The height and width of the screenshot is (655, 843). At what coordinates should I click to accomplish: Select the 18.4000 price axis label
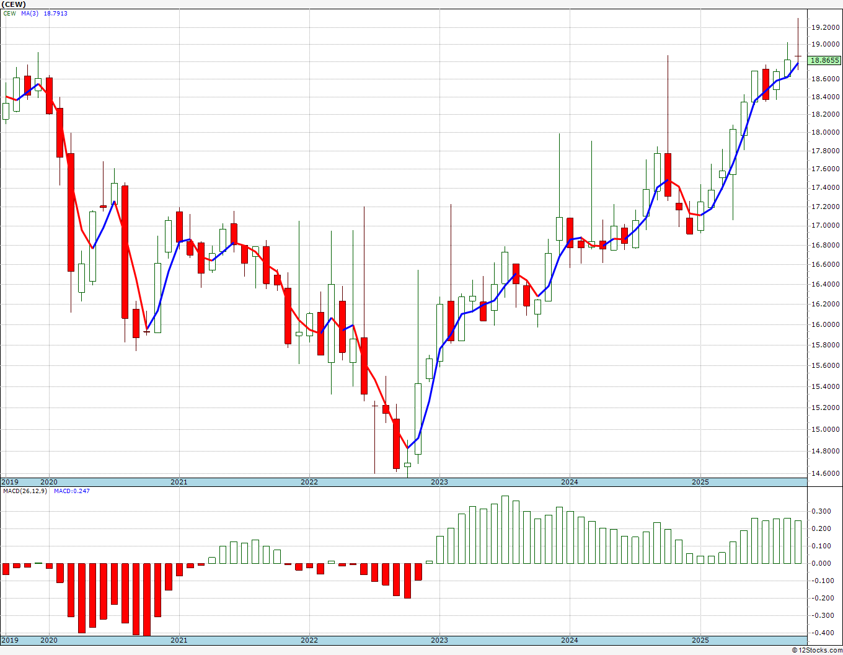[x=826, y=97]
